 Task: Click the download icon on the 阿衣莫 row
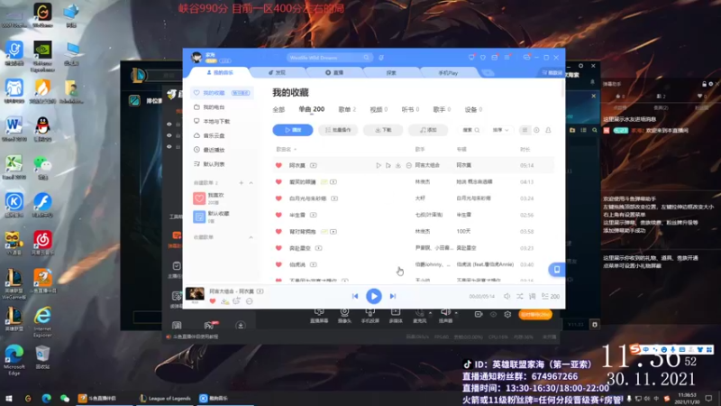point(398,165)
